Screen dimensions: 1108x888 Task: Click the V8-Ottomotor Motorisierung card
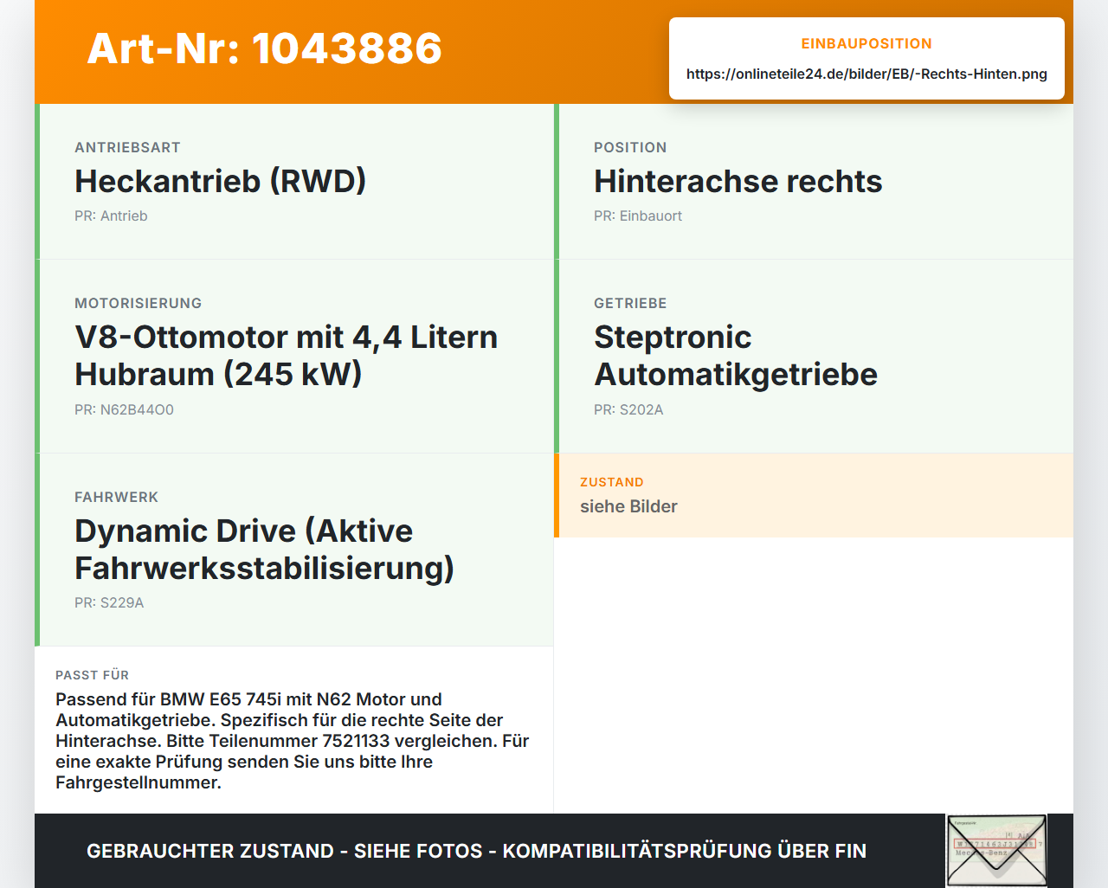click(x=294, y=357)
